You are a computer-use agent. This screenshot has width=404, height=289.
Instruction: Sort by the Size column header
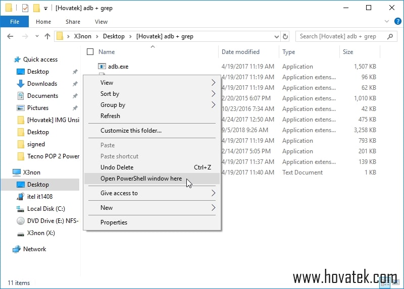(348, 52)
